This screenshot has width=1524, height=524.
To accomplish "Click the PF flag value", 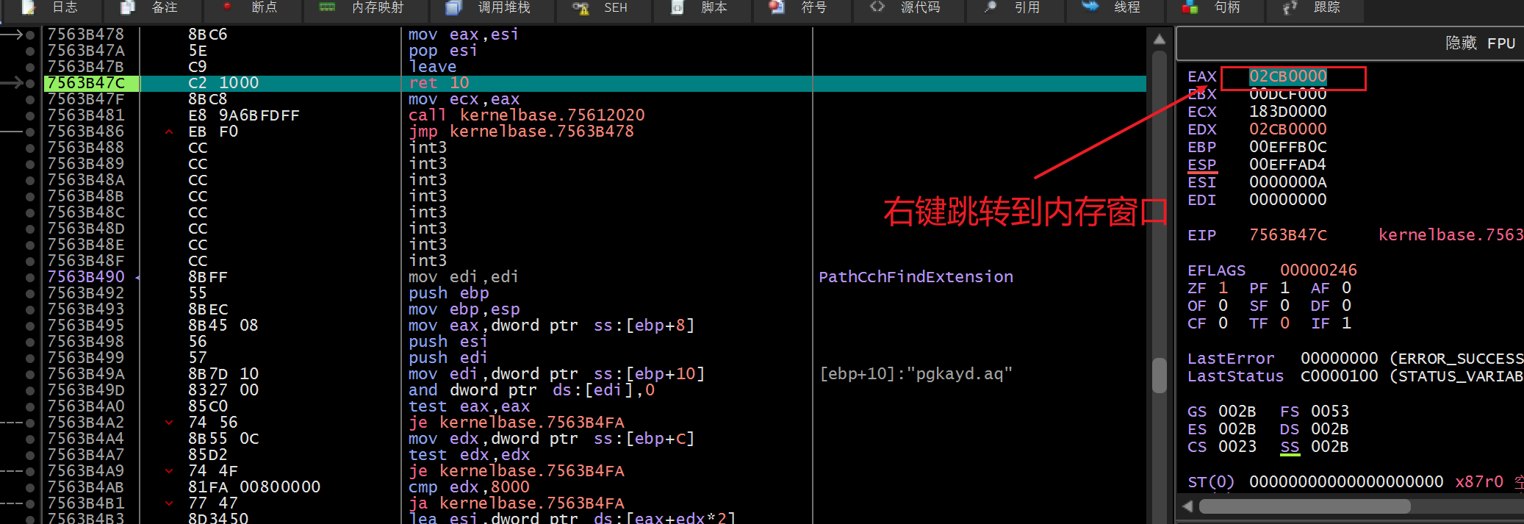I will point(1284,288).
